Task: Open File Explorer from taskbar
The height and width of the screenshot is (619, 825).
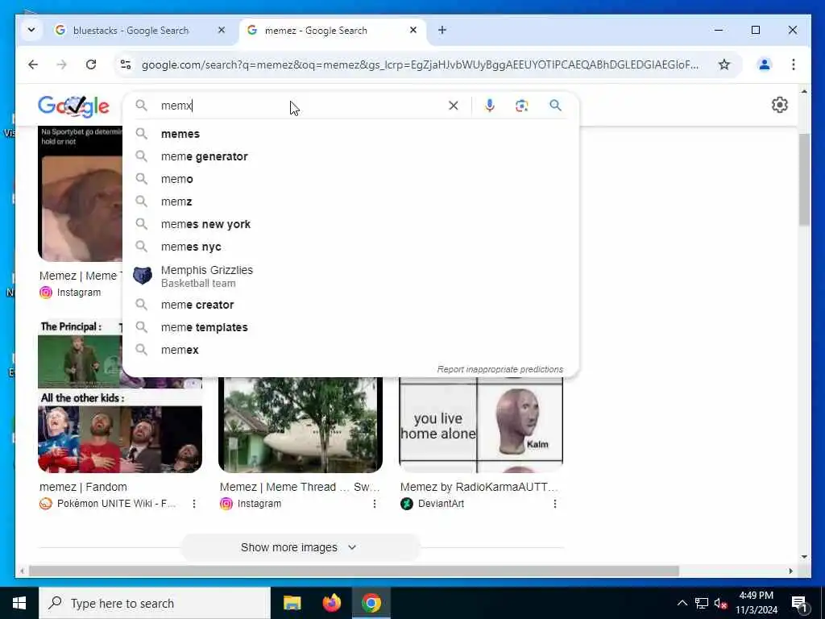Action: 292,603
